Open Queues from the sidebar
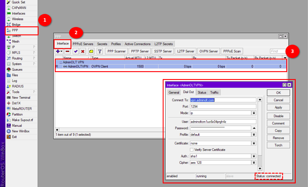This screenshot has height=187, width=308. pyautogui.click(x=17, y=69)
